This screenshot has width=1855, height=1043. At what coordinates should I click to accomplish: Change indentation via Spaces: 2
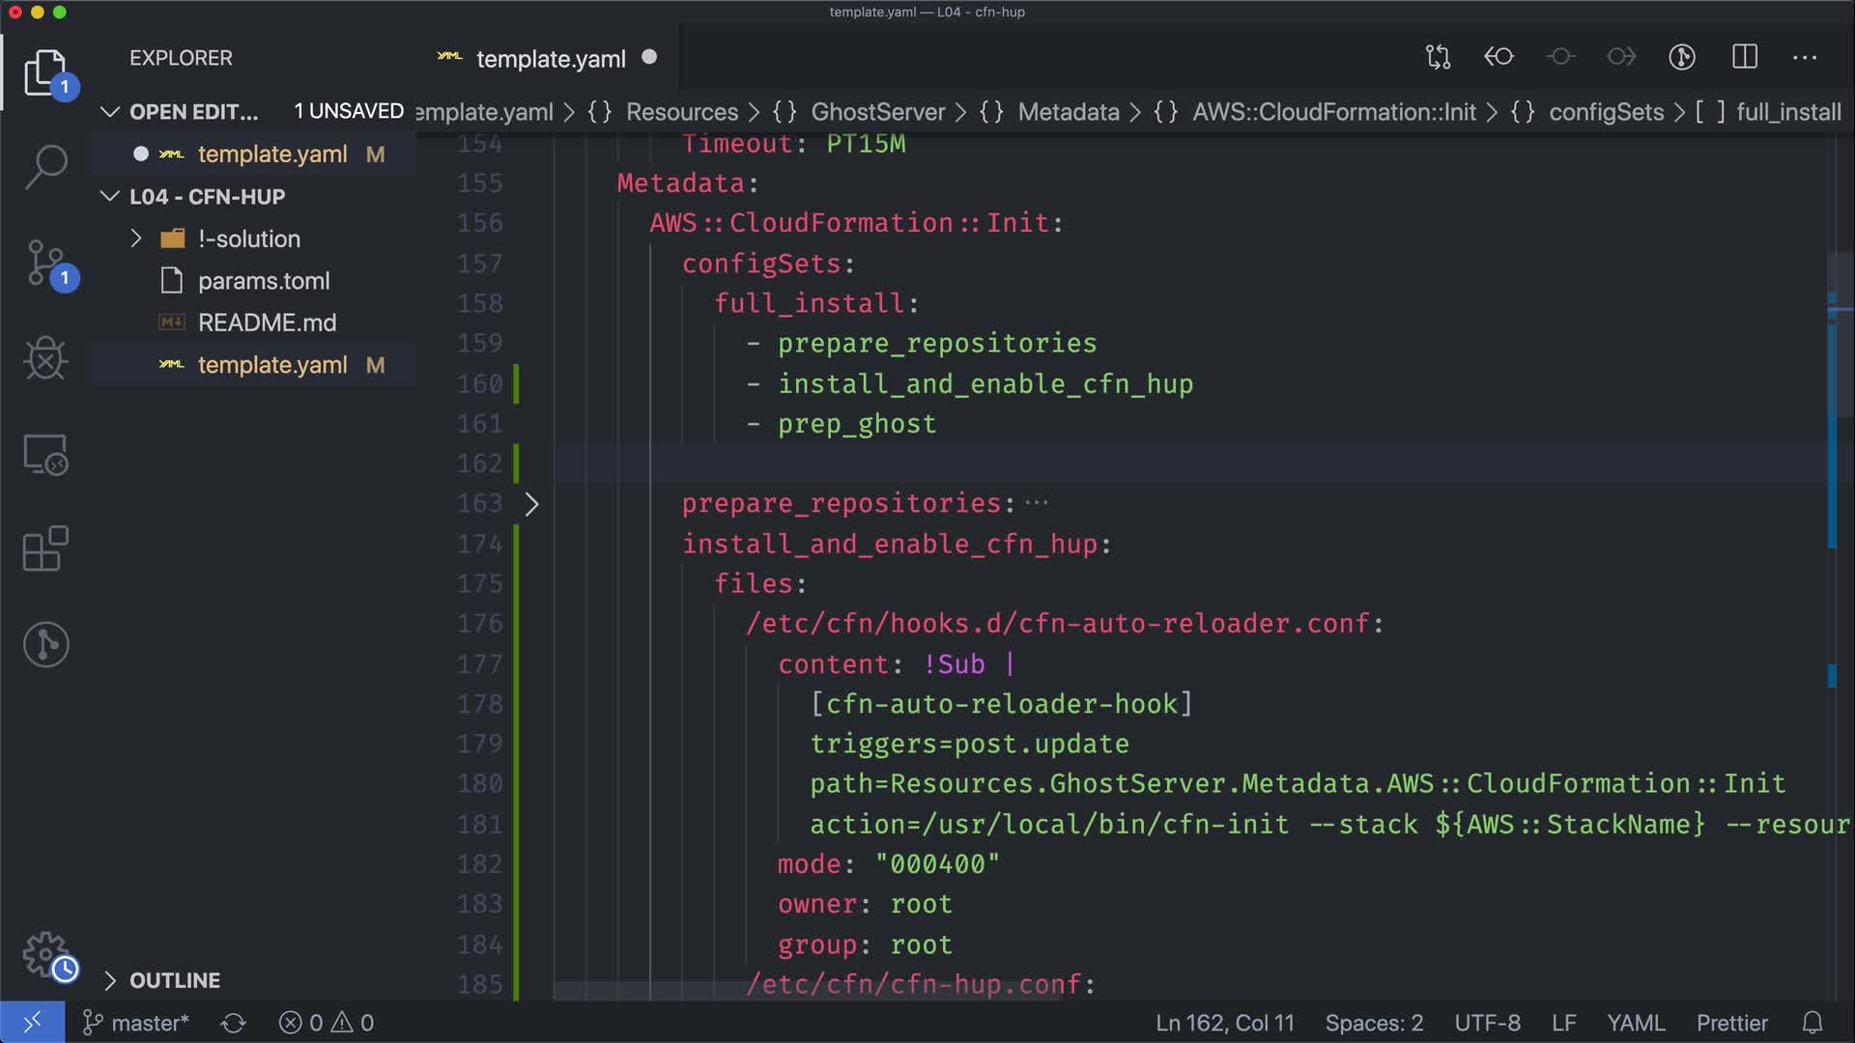1373,1023
